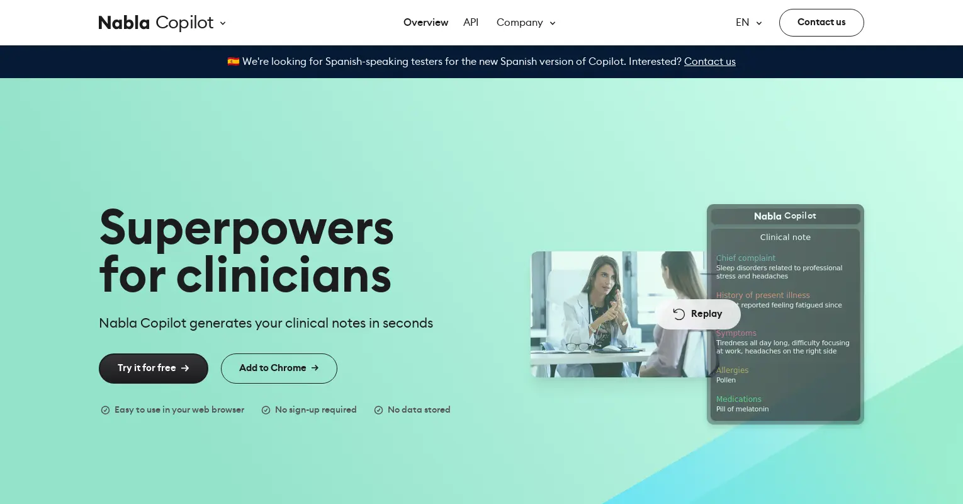The height and width of the screenshot is (504, 963).
Task: Go to the API page
Action: pos(471,23)
